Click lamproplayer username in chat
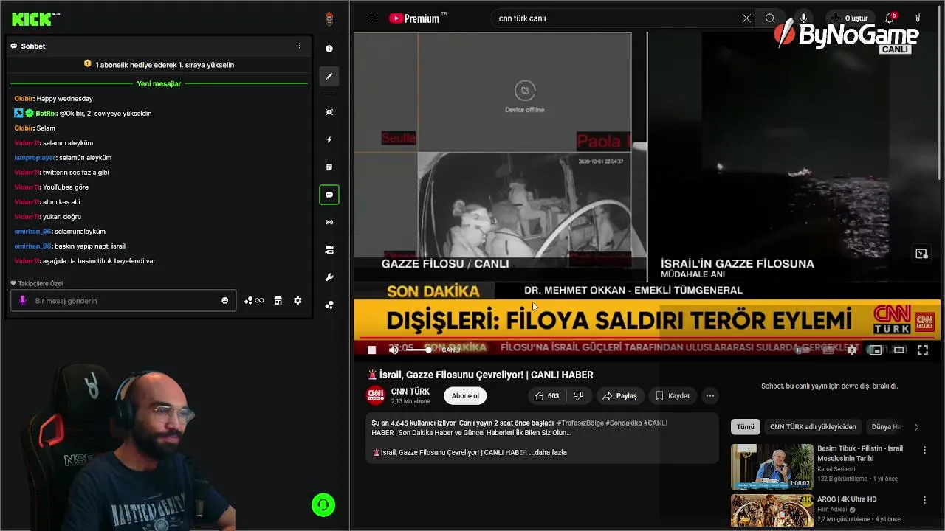Image resolution: width=945 pixels, height=531 pixels. (x=35, y=158)
